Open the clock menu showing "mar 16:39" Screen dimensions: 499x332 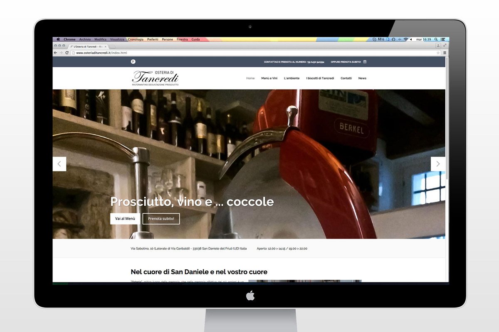point(423,39)
